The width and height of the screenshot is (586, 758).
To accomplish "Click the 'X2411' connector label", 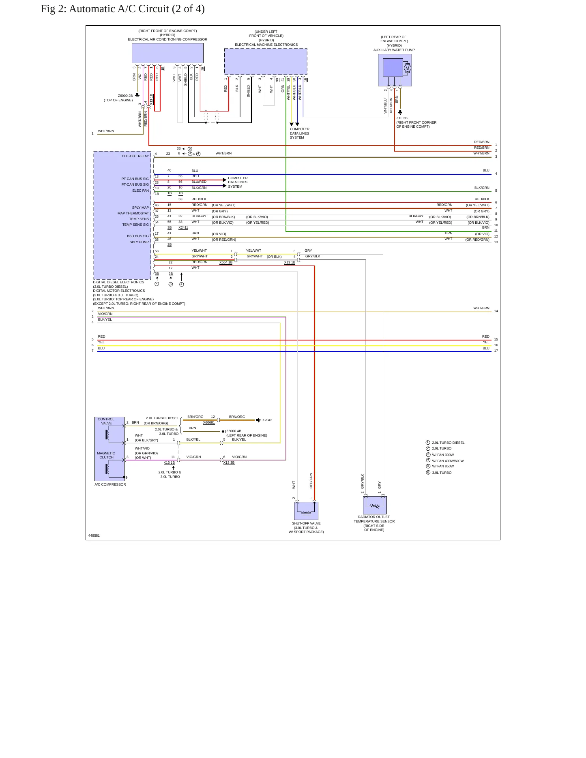I will coord(183,228).
